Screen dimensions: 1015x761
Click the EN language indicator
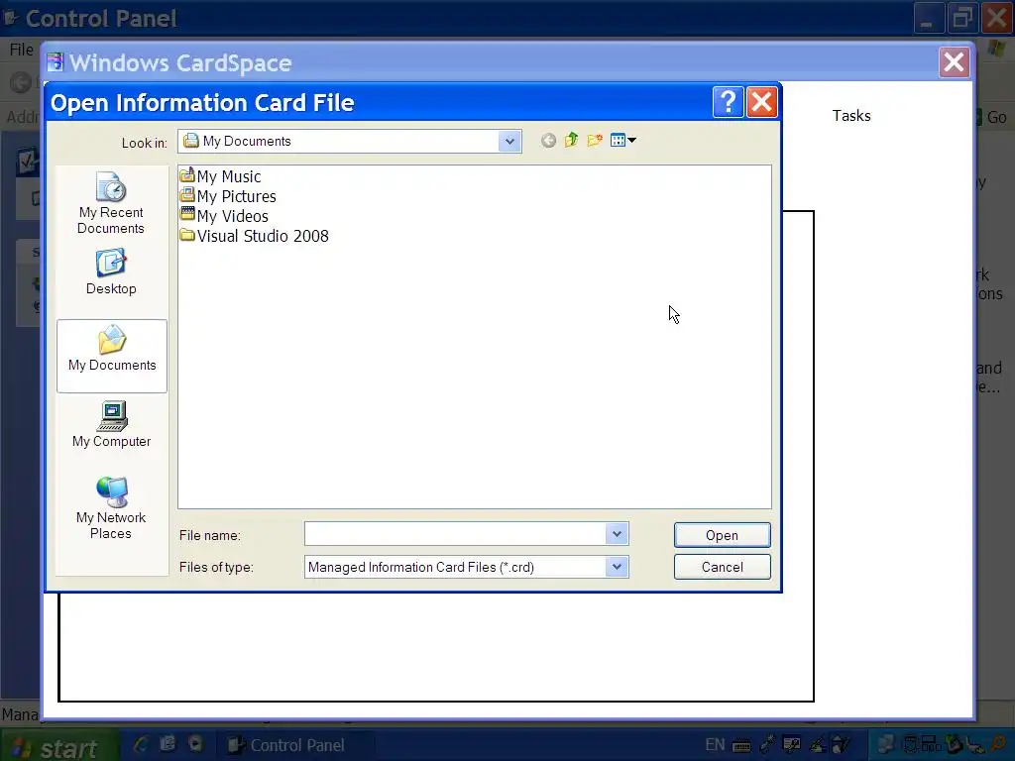715,745
